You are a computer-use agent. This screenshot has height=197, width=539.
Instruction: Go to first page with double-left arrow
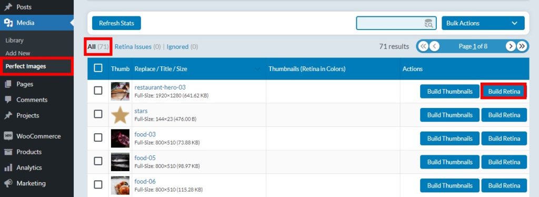[x=423, y=46]
